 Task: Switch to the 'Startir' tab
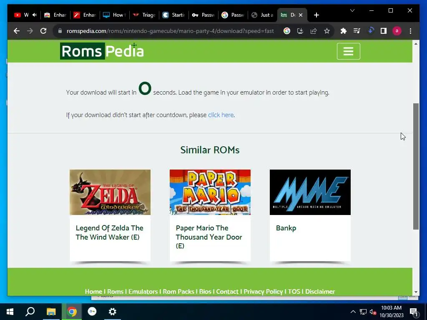point(174,15)
